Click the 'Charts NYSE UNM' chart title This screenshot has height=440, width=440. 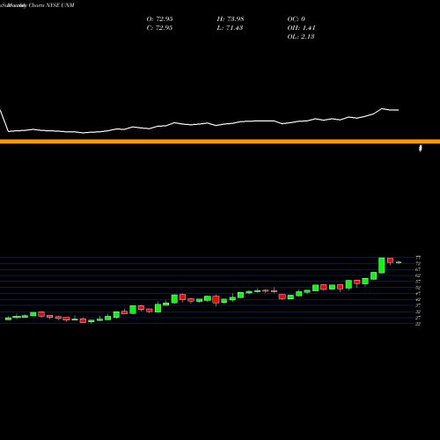[51, 5]
